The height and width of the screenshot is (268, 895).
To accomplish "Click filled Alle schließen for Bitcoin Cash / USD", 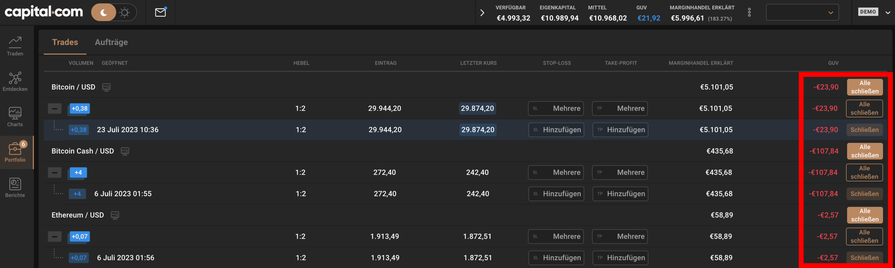I will 865,151.
